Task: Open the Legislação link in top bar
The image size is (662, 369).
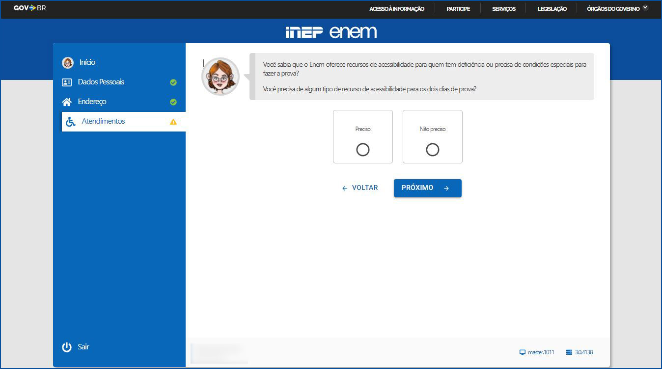Action: pos(552,9)
